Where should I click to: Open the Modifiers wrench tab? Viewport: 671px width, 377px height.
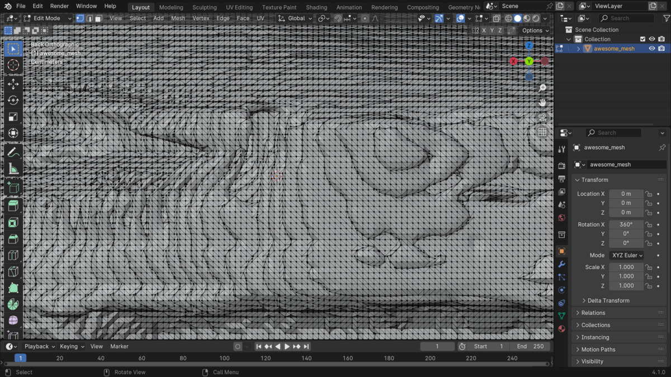[x=562, y=264]
